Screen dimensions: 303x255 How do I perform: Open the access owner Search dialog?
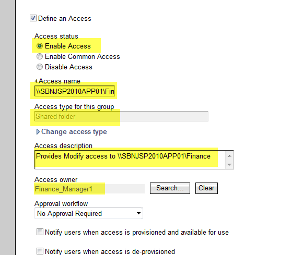[170, 188]
